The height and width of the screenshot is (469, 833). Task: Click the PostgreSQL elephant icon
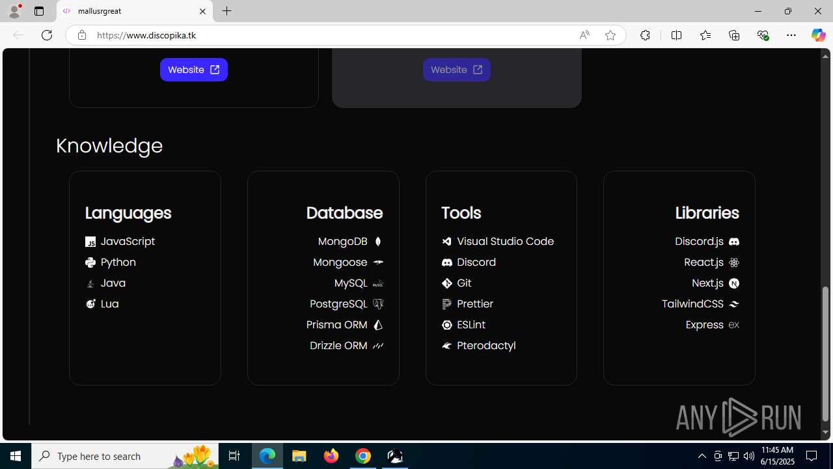click(378, 304)
